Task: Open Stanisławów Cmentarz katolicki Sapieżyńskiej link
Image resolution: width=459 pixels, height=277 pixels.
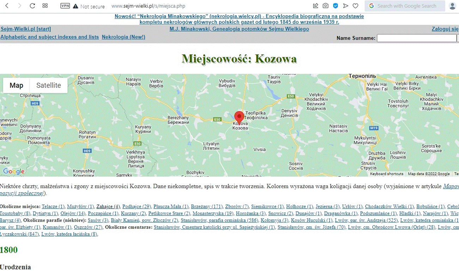Action: coord(215,227)
